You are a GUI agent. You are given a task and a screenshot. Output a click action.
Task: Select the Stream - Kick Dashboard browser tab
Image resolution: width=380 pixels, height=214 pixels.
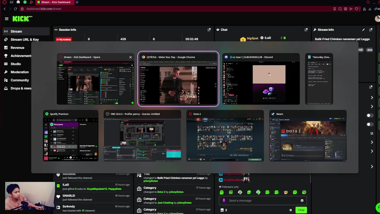tap(56, 2)
